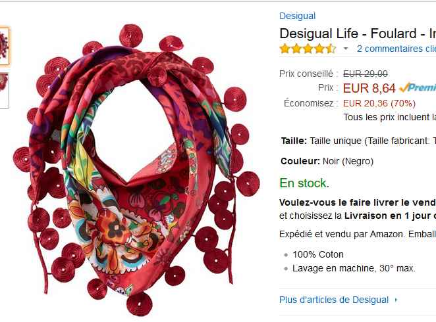Open Plus d'articles de Desigual link
Image resolution: width=436 pixels, height=322 pixels.
click(x=334, y=300)
